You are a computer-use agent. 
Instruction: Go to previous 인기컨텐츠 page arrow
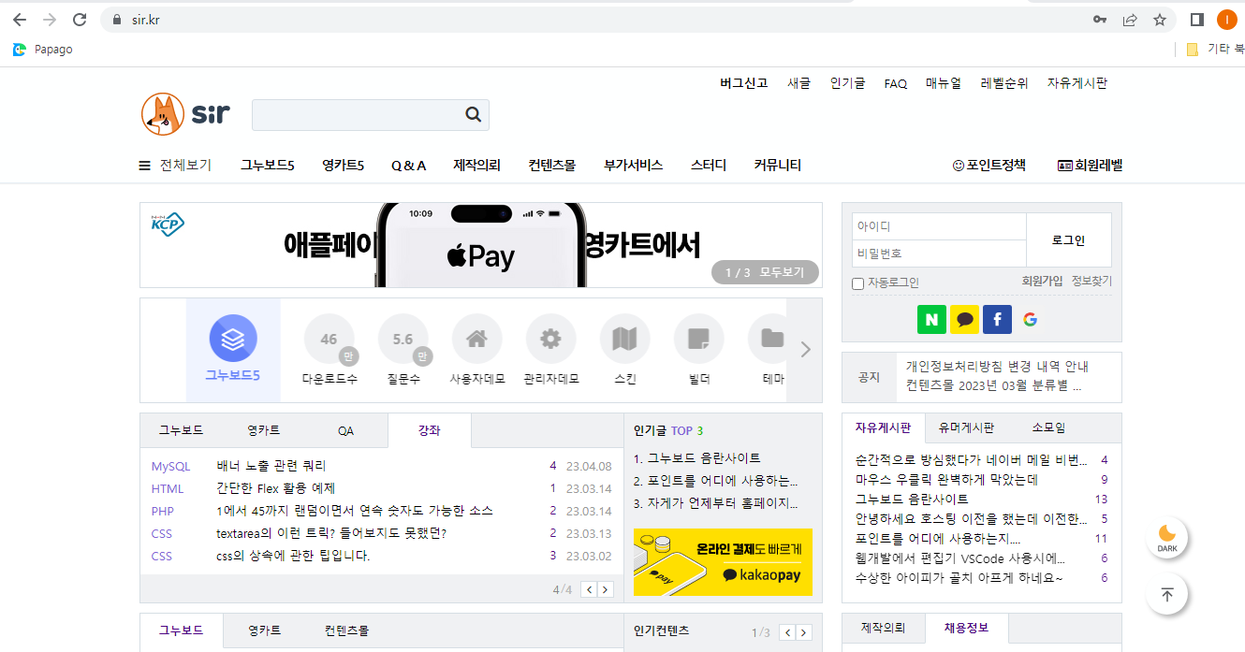click(x=787, y=633)
